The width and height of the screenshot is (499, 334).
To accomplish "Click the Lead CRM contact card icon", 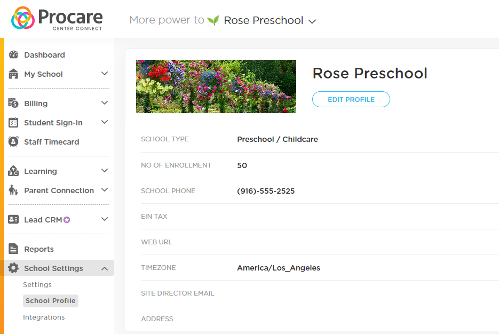I will (13, 219).
